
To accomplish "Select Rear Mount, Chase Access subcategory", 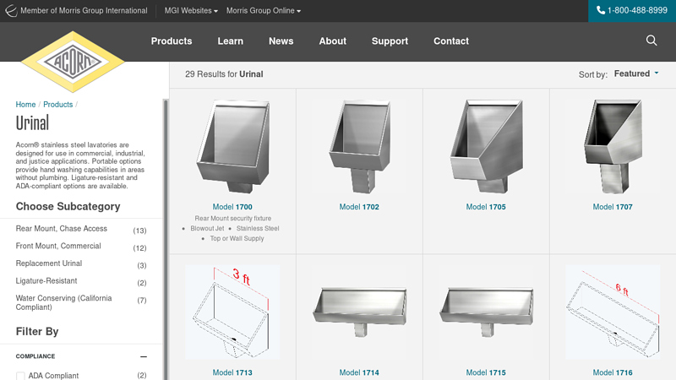I will [x=62, y=229].
